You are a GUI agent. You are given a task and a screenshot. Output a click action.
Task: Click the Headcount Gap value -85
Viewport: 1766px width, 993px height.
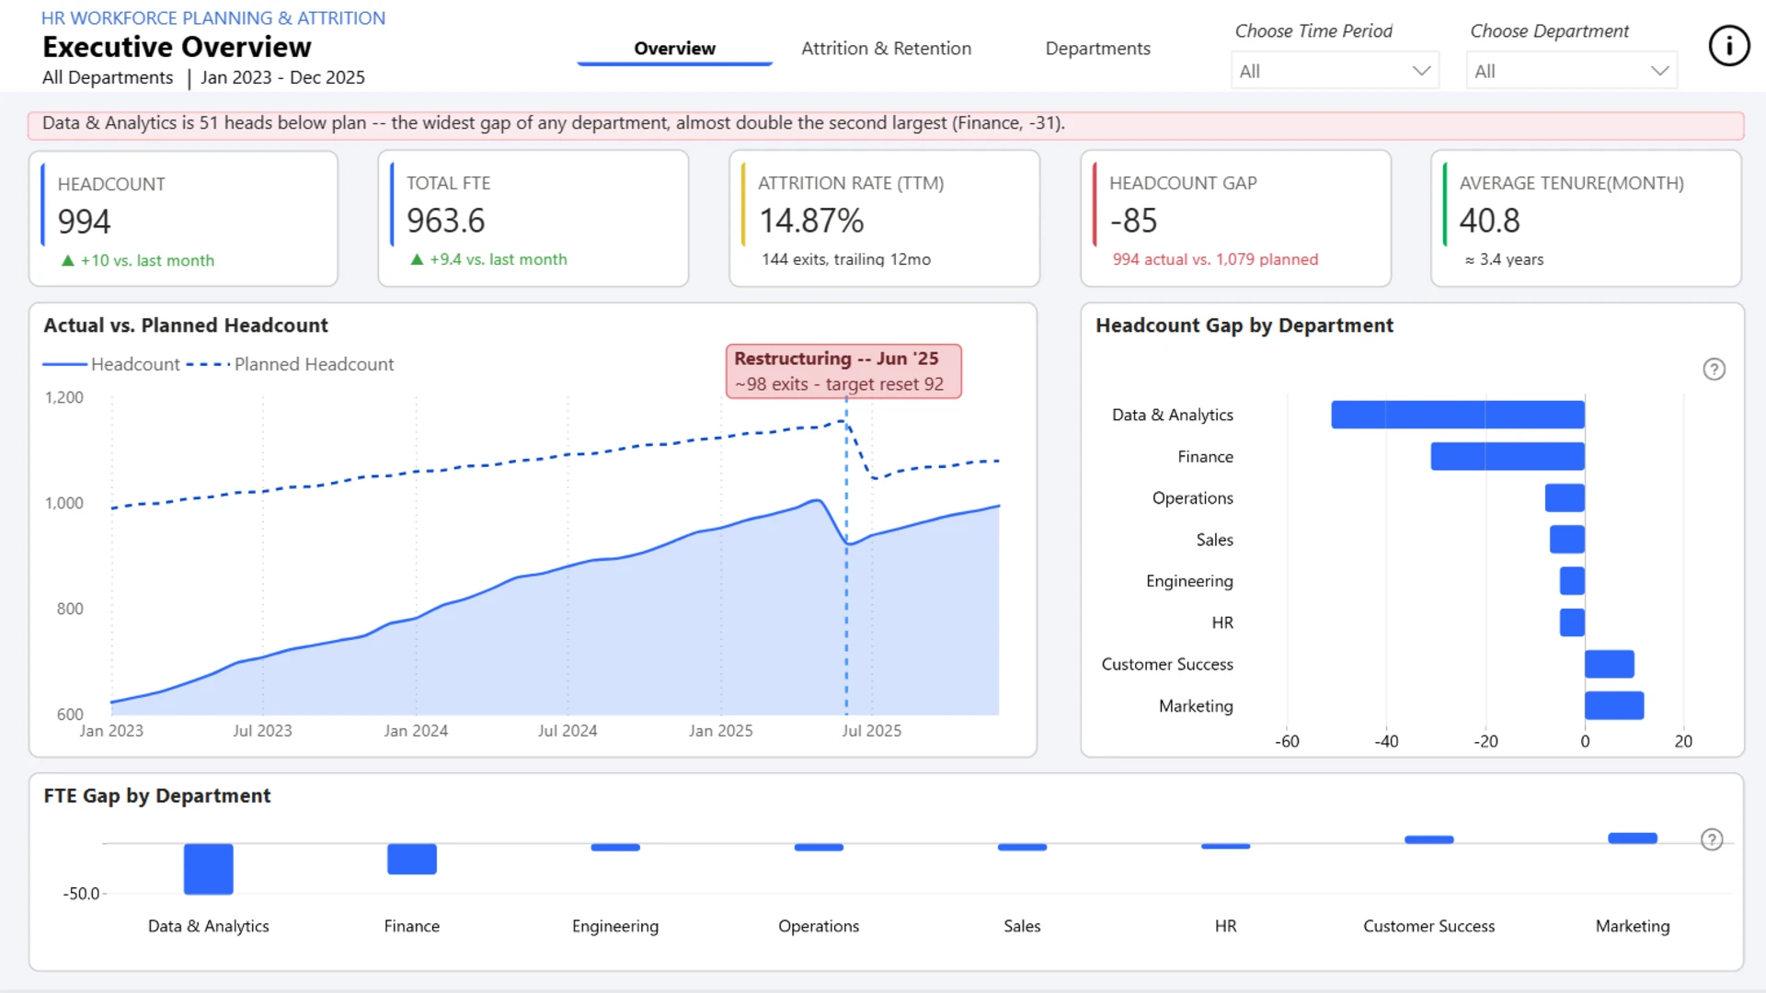pos(1133,221)
